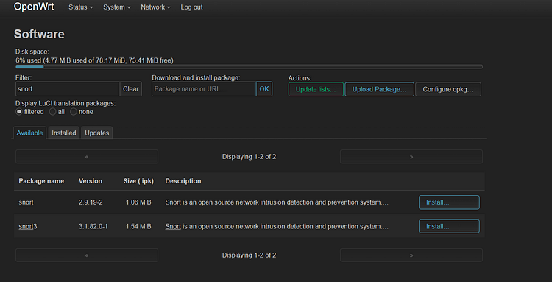Clear the package filter
Screen dimensions: 552x282
tap(130, 89)
